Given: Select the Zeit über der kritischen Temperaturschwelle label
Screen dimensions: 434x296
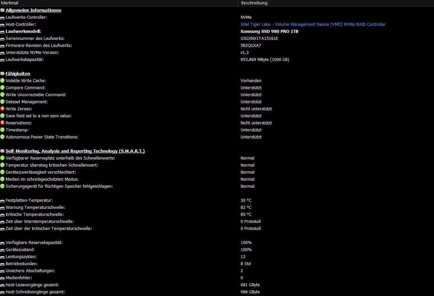Looking at the screenshot, I should (49, 229).
